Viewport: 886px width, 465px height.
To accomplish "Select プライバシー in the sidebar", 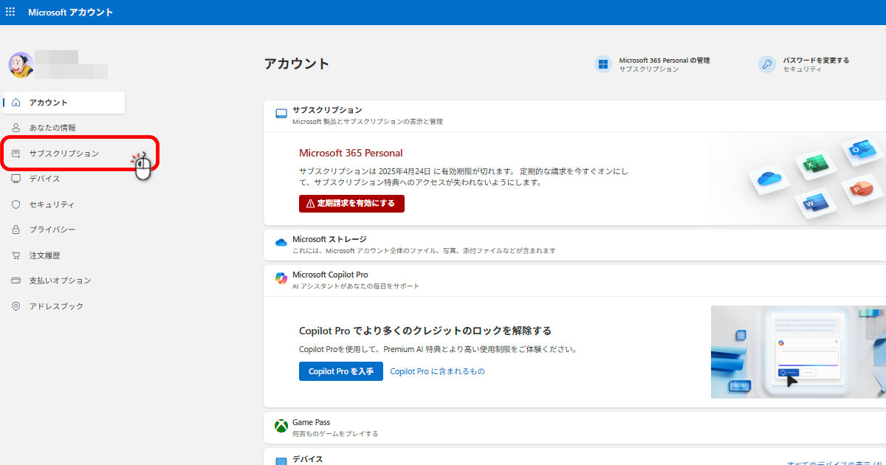I will pos(63,230).
